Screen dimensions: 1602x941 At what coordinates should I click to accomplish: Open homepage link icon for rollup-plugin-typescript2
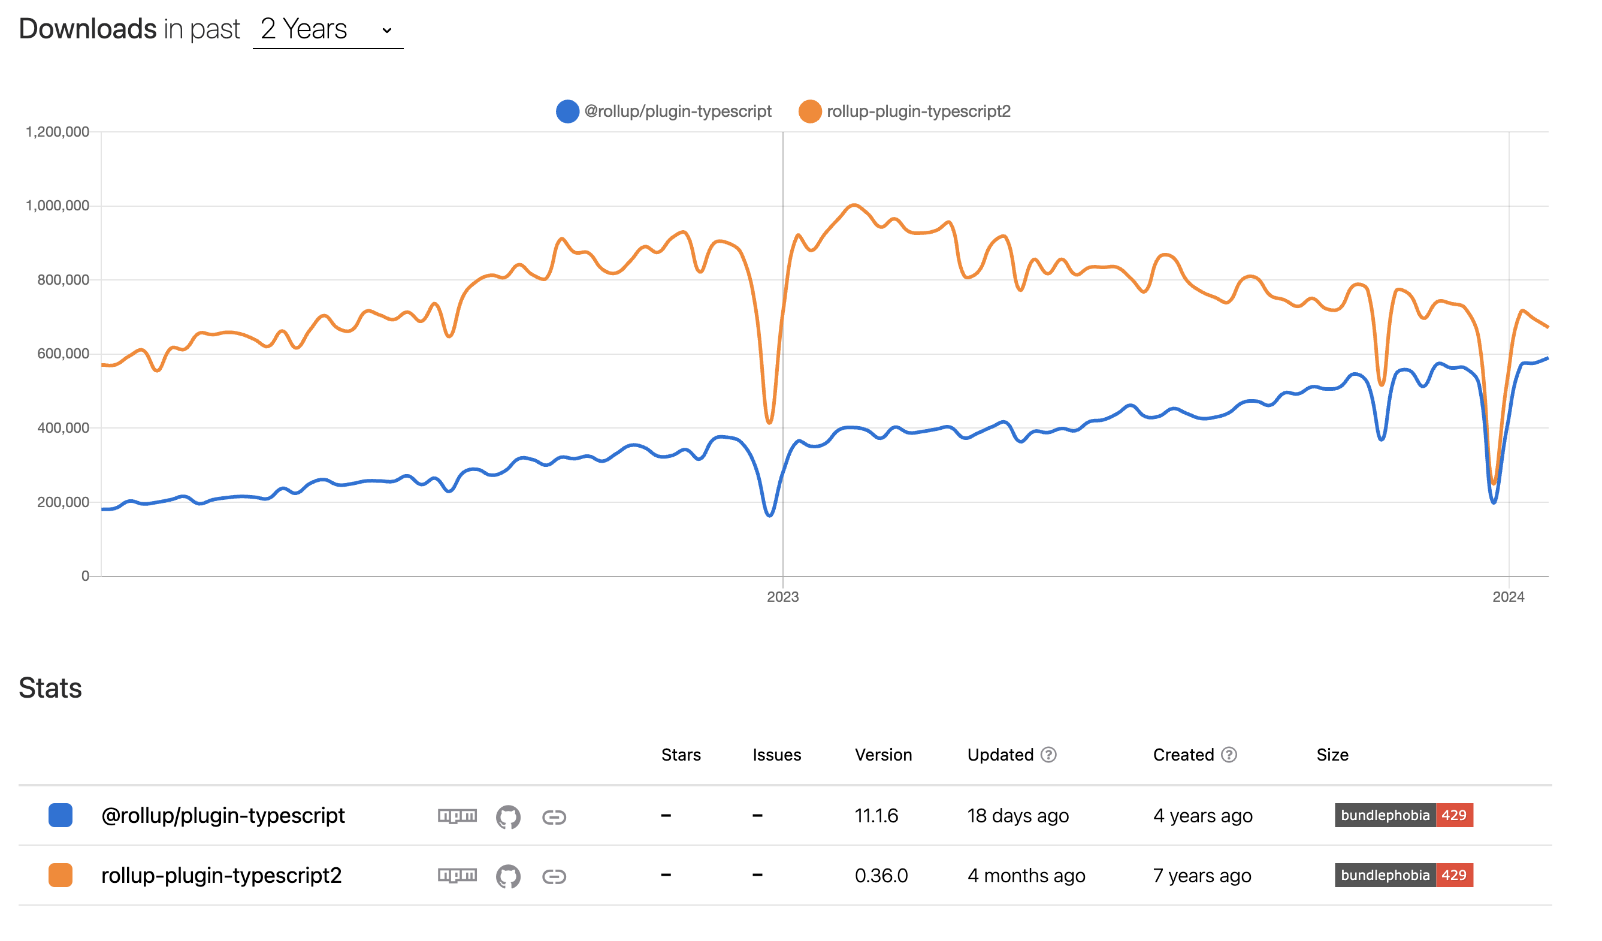pos(554,877)
